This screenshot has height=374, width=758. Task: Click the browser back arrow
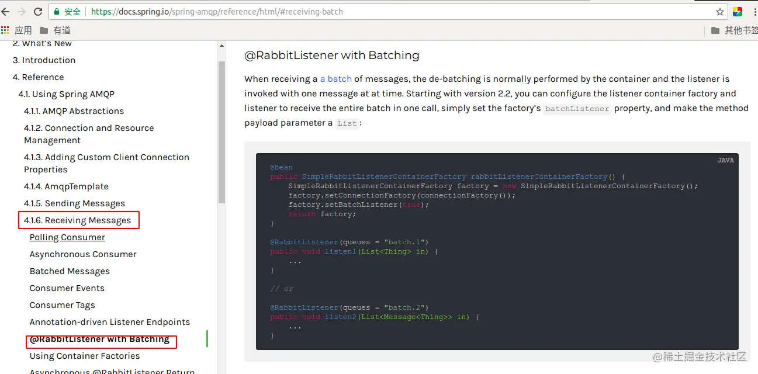tap(5, 12)
